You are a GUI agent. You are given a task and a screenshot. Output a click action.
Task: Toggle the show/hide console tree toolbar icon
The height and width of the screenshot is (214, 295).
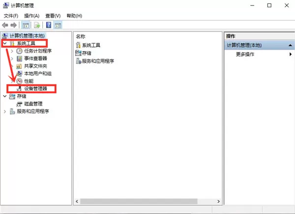tap(26, 25)
